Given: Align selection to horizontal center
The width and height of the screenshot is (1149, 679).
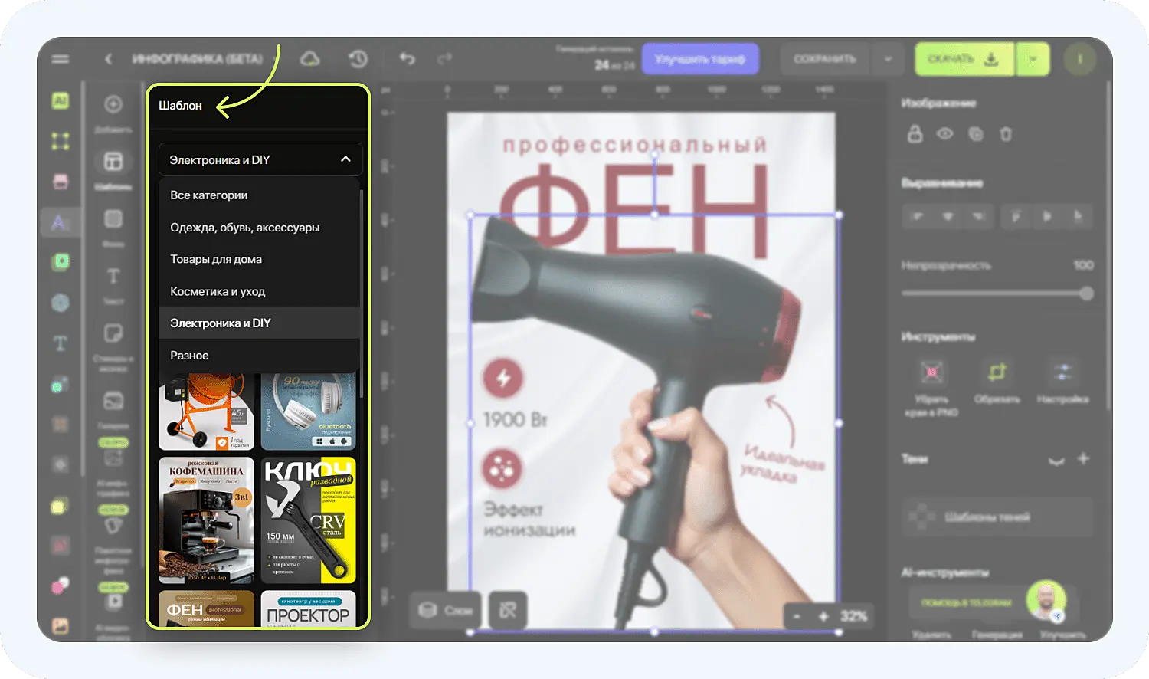Looking at the screenshot, I should pos(948,216).
